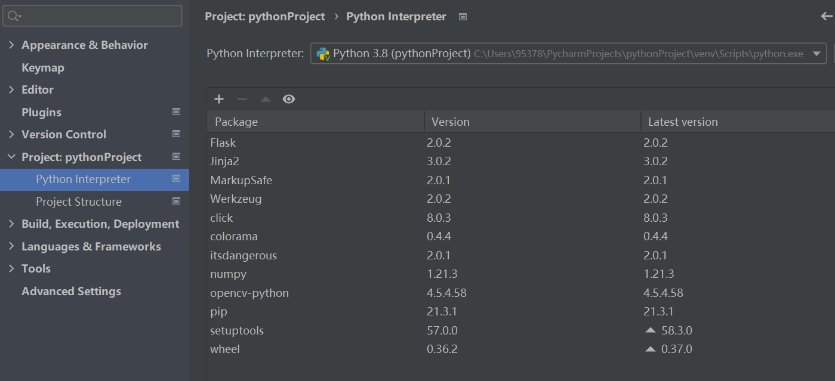Viewport: 835px width, 381px height.
Task: Click the project-level icon next to Plugins
Action: click(176, 112)
